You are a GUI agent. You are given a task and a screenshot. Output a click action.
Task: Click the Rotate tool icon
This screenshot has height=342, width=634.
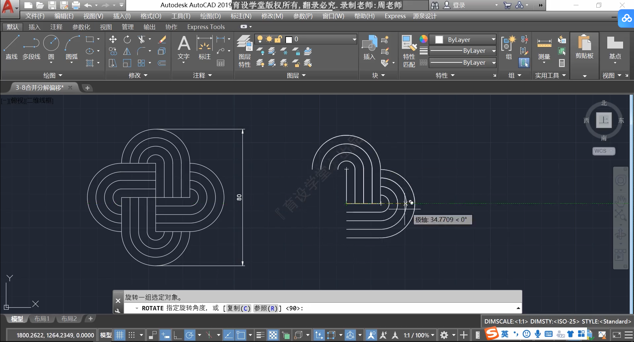click(127, 40)
